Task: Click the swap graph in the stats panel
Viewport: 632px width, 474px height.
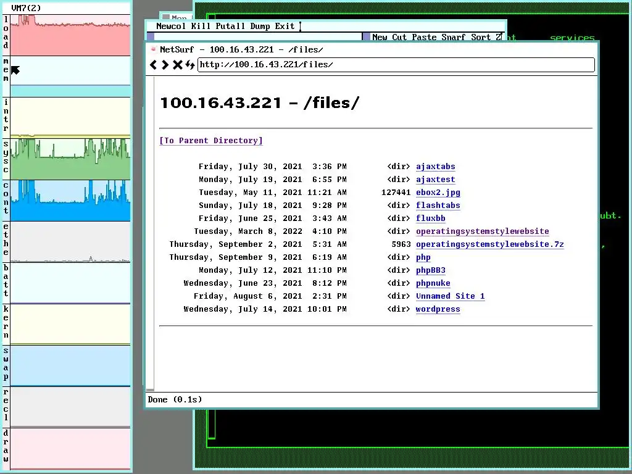Action: tap(70, 365)
